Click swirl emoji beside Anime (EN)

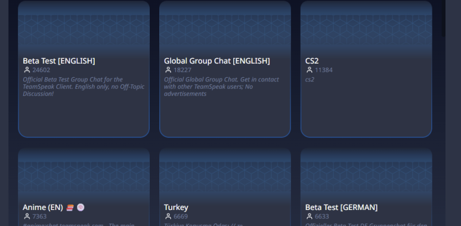[x=81, y=208]
